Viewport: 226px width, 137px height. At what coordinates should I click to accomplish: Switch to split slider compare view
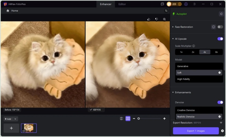tap(121, 118)
